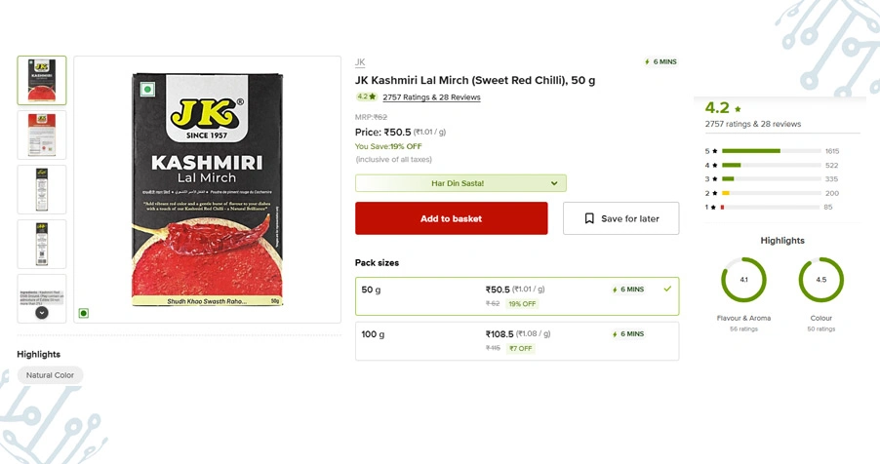Click the bookmark icon on Save for later

(589, 218)
